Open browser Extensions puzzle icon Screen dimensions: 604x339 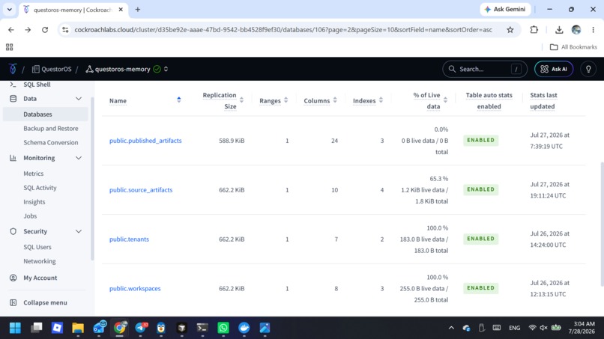tap(534, 30)
